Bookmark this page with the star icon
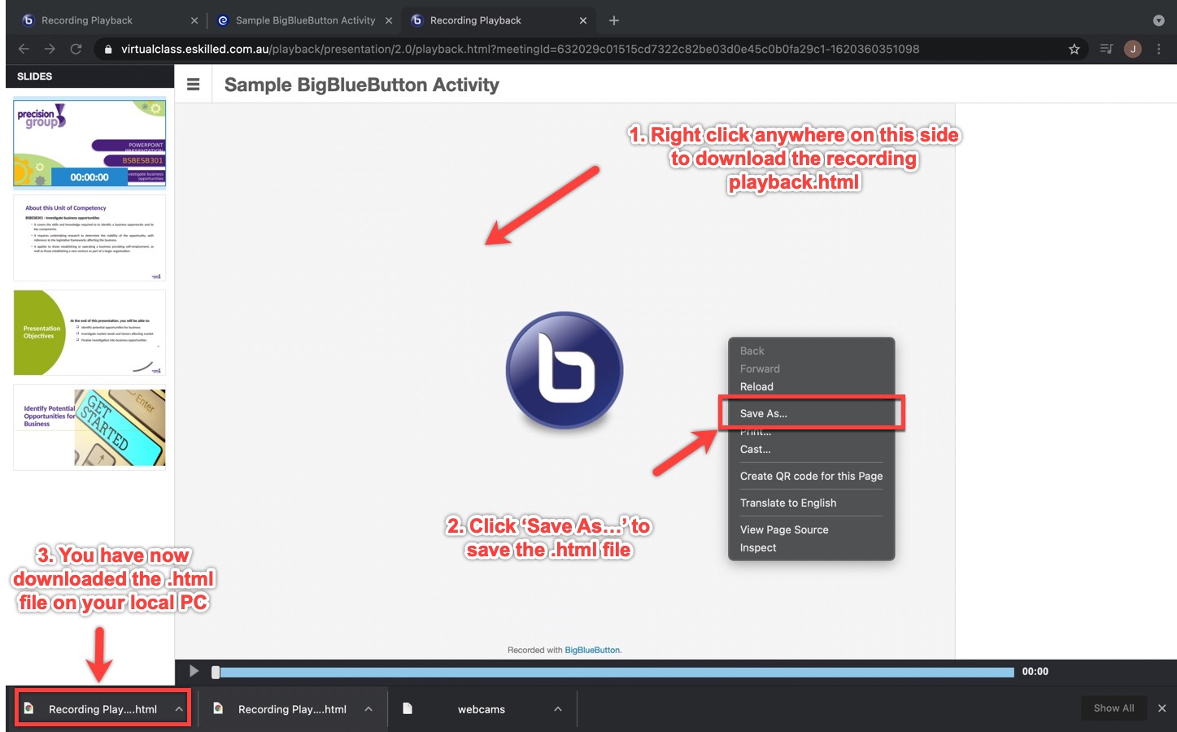 [x=1074, y=49]
